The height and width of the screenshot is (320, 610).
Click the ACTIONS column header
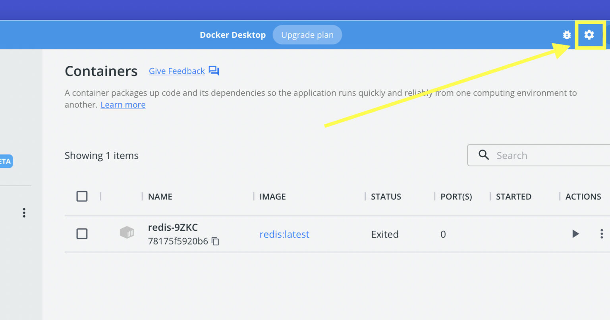pos(583,197)
